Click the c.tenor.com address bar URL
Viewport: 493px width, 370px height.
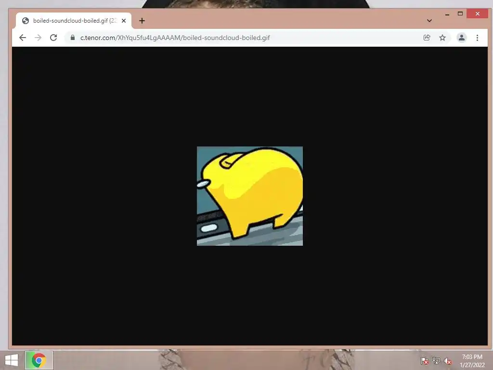[x=175, y=38]
